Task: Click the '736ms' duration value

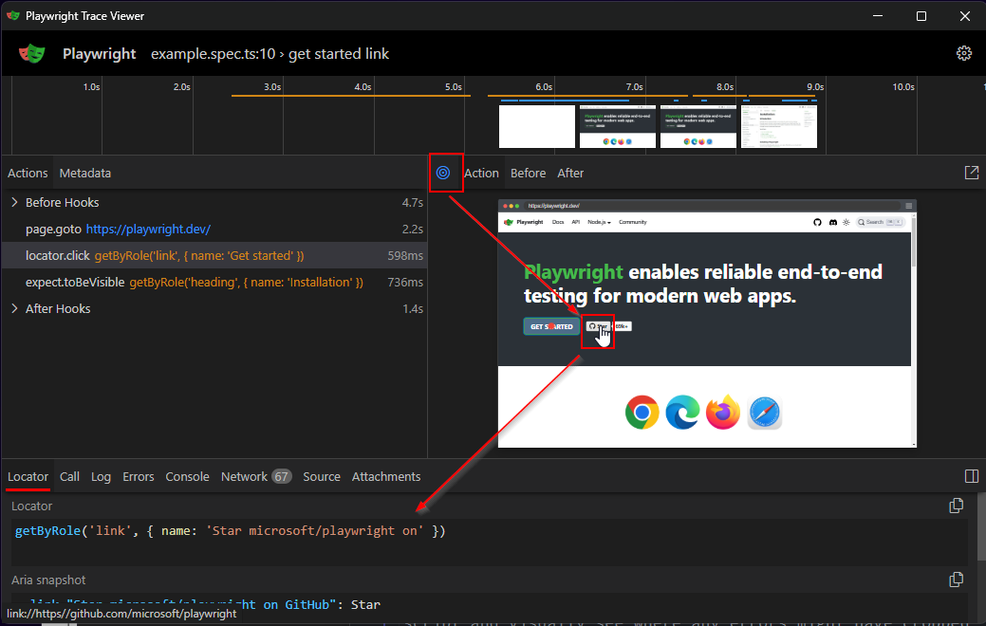Action: pyautogui.click(x=405, y=283)
